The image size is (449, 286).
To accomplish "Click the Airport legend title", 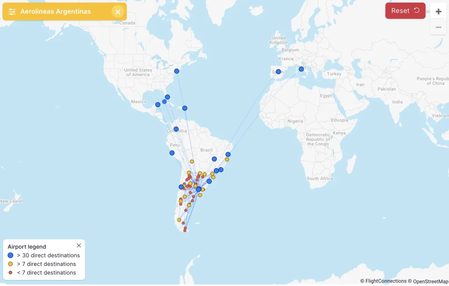I will coord(27,247).
